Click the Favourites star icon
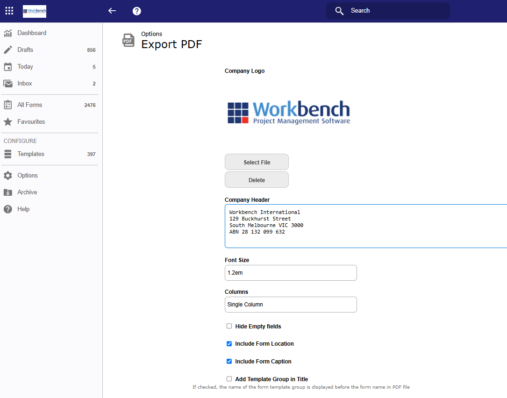 pos(8,121)
